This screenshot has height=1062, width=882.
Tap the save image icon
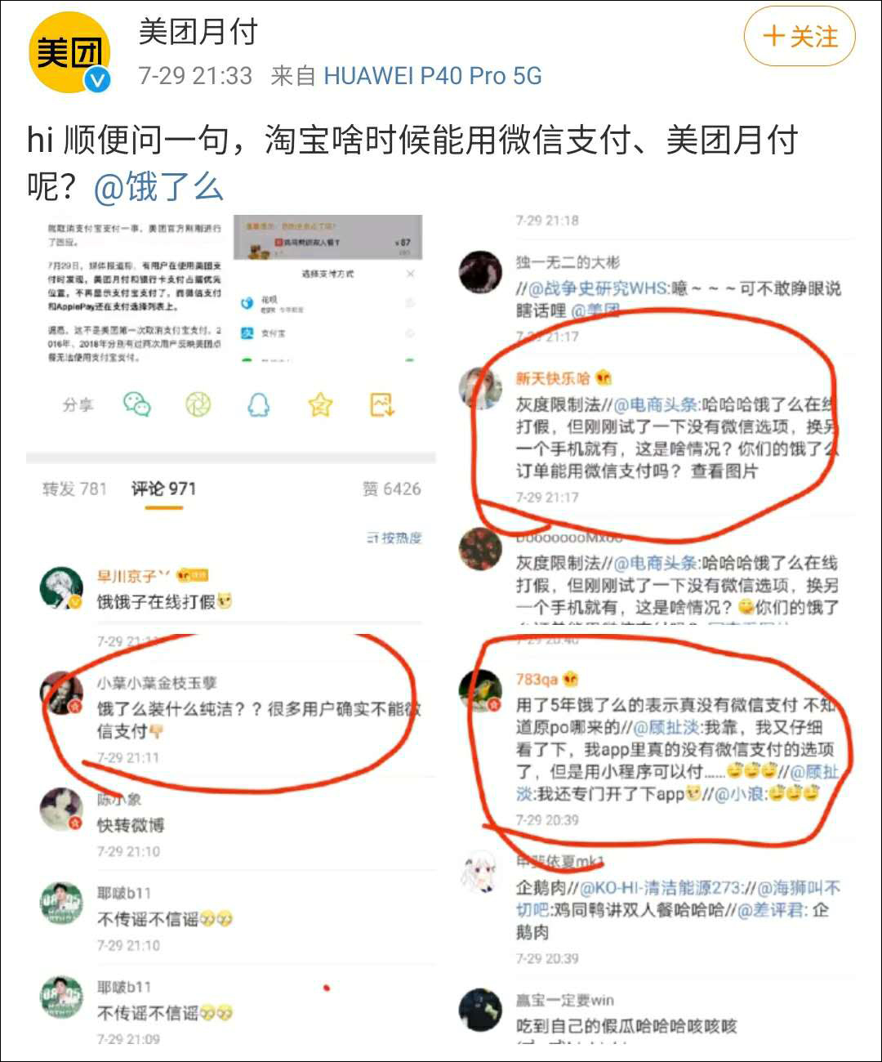tap(382, 404)
